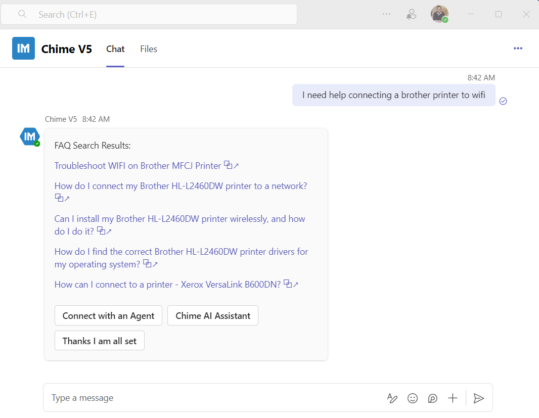Click the search magnifier icon
539x418 pixels.
click(22, 14)
